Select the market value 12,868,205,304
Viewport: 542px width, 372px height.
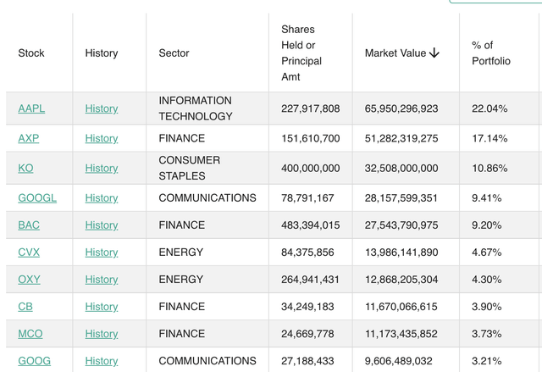pos(401,280)
